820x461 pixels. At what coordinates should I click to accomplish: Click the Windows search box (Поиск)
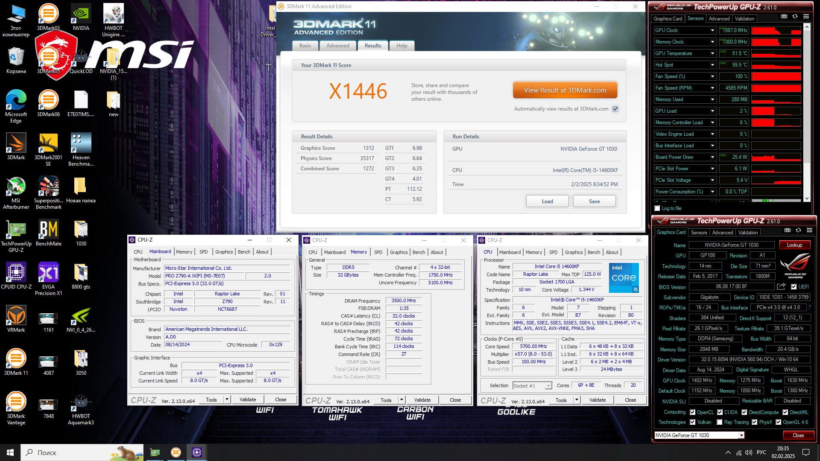click(82, 452)
